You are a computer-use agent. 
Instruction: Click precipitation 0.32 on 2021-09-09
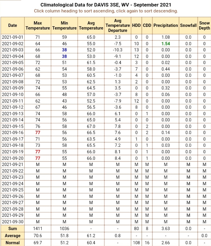tap(165, 88)
